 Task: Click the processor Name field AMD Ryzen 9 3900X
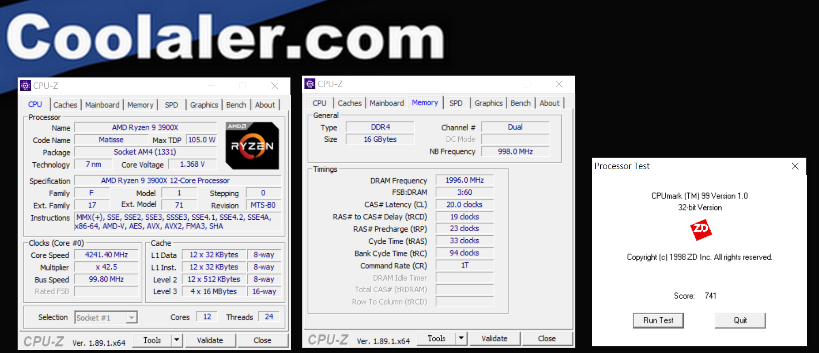click(x=145, y=127)
